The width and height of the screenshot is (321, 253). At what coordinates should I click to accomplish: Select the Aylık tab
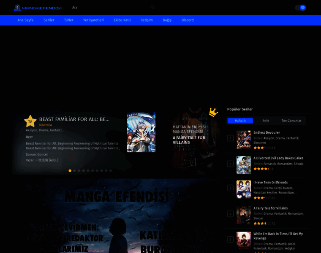(x=266, y=121)
